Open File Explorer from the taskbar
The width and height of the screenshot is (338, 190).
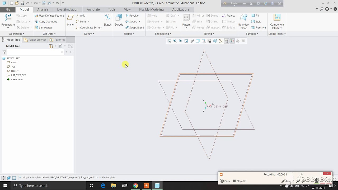pyautogui.click(x=114, y=186)
